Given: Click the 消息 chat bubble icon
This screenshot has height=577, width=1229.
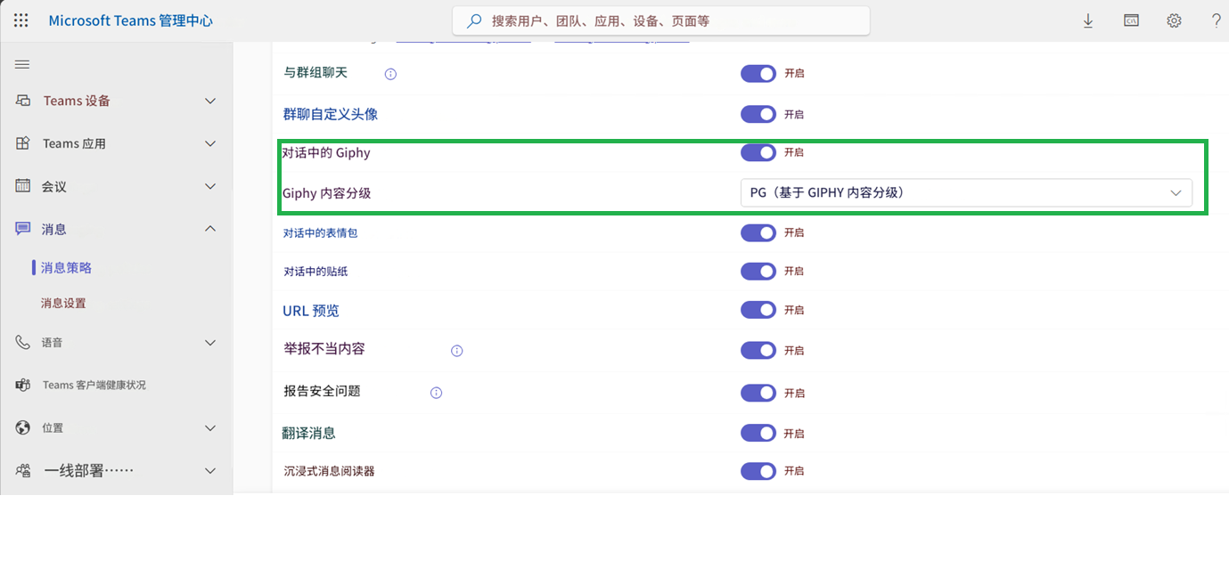Looking at the screenshot, I should 23,229.
